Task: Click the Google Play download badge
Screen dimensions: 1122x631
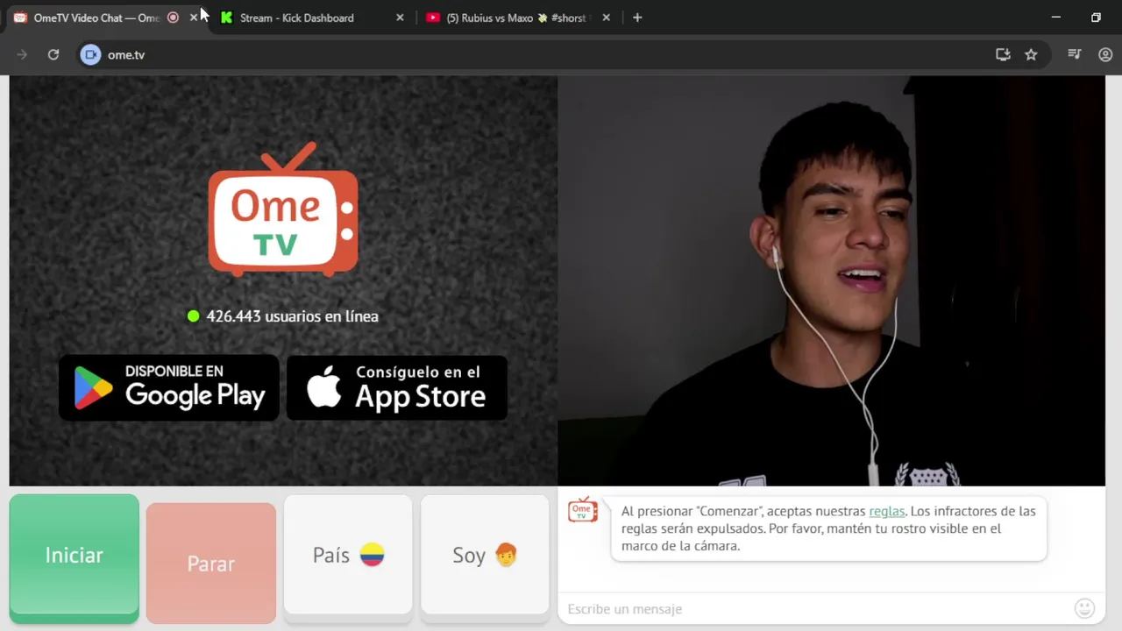Action: pyautogui.click(x=169, y=387)
